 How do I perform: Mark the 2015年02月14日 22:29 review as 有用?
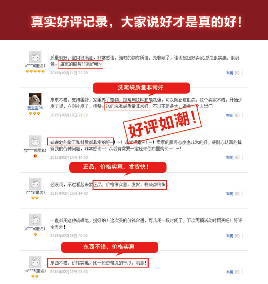pos(229,73)
